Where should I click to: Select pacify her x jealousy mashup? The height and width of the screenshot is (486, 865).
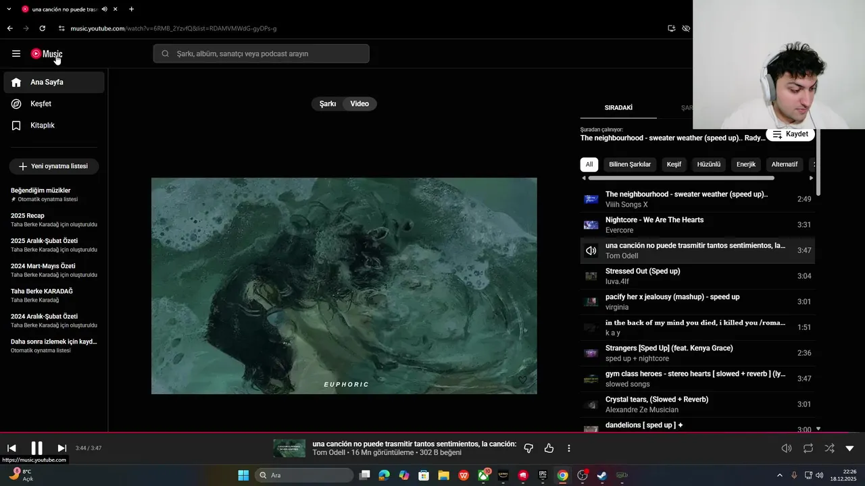(x=697, y=302)
